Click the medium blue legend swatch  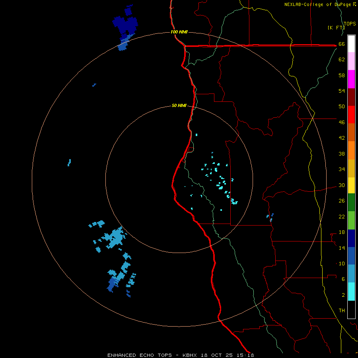click(351, 256)
